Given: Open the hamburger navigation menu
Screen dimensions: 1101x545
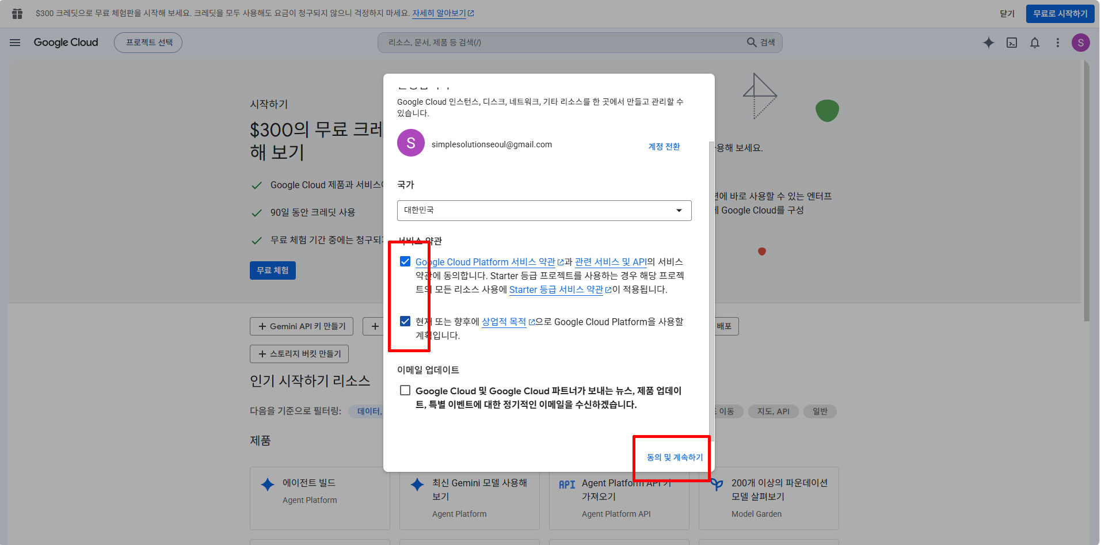Looking at the screenshot, I should (x=15, y=43).
